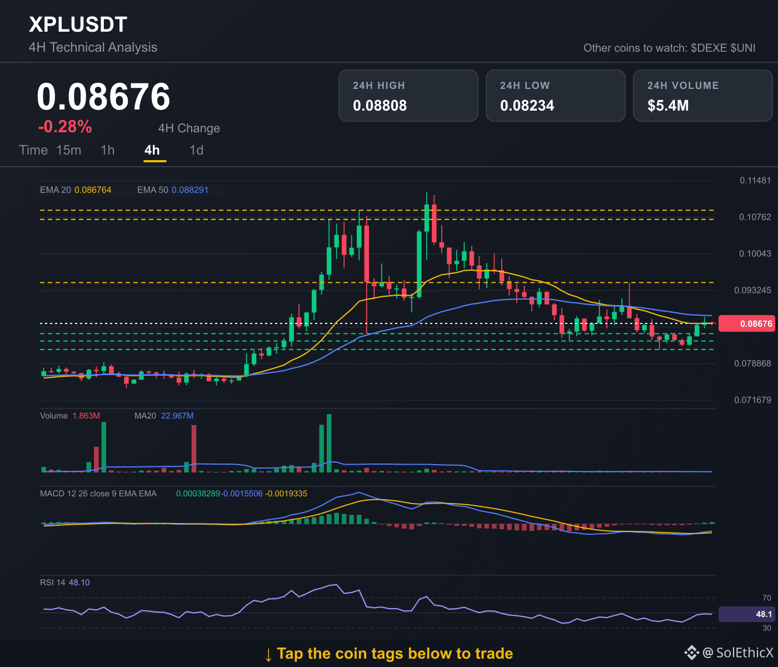Click the MA20 value 22.967M
Viewport: 778px width, 667px height.
tap(177, 416)
